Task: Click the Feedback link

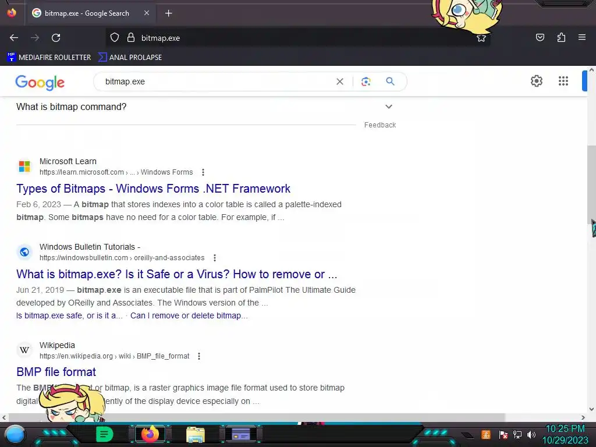Action: pyautogui.click(x=379, y=125)
